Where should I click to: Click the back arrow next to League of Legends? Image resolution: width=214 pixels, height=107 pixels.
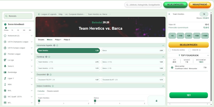[x=39, y=14]
